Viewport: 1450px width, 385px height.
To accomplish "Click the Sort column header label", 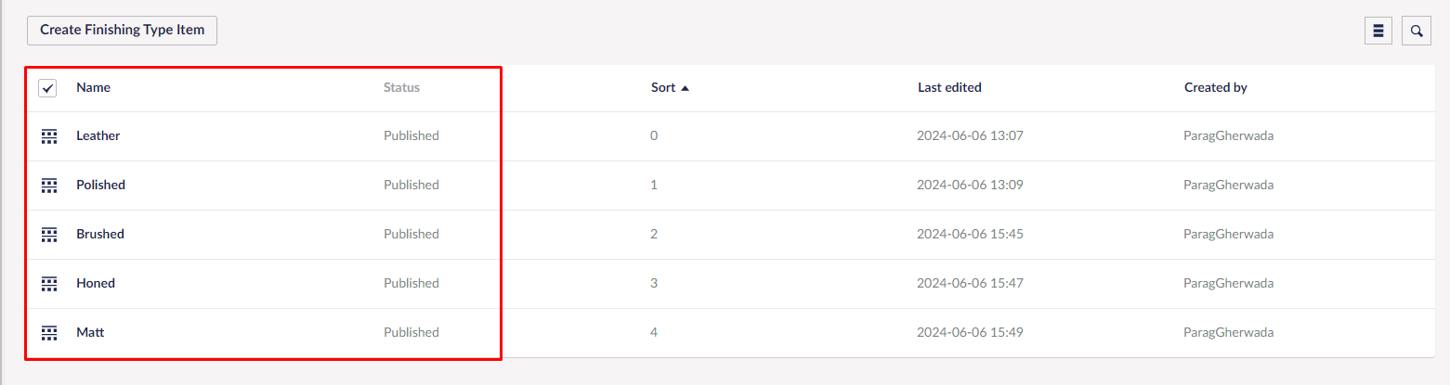I will tap(663, 87).
